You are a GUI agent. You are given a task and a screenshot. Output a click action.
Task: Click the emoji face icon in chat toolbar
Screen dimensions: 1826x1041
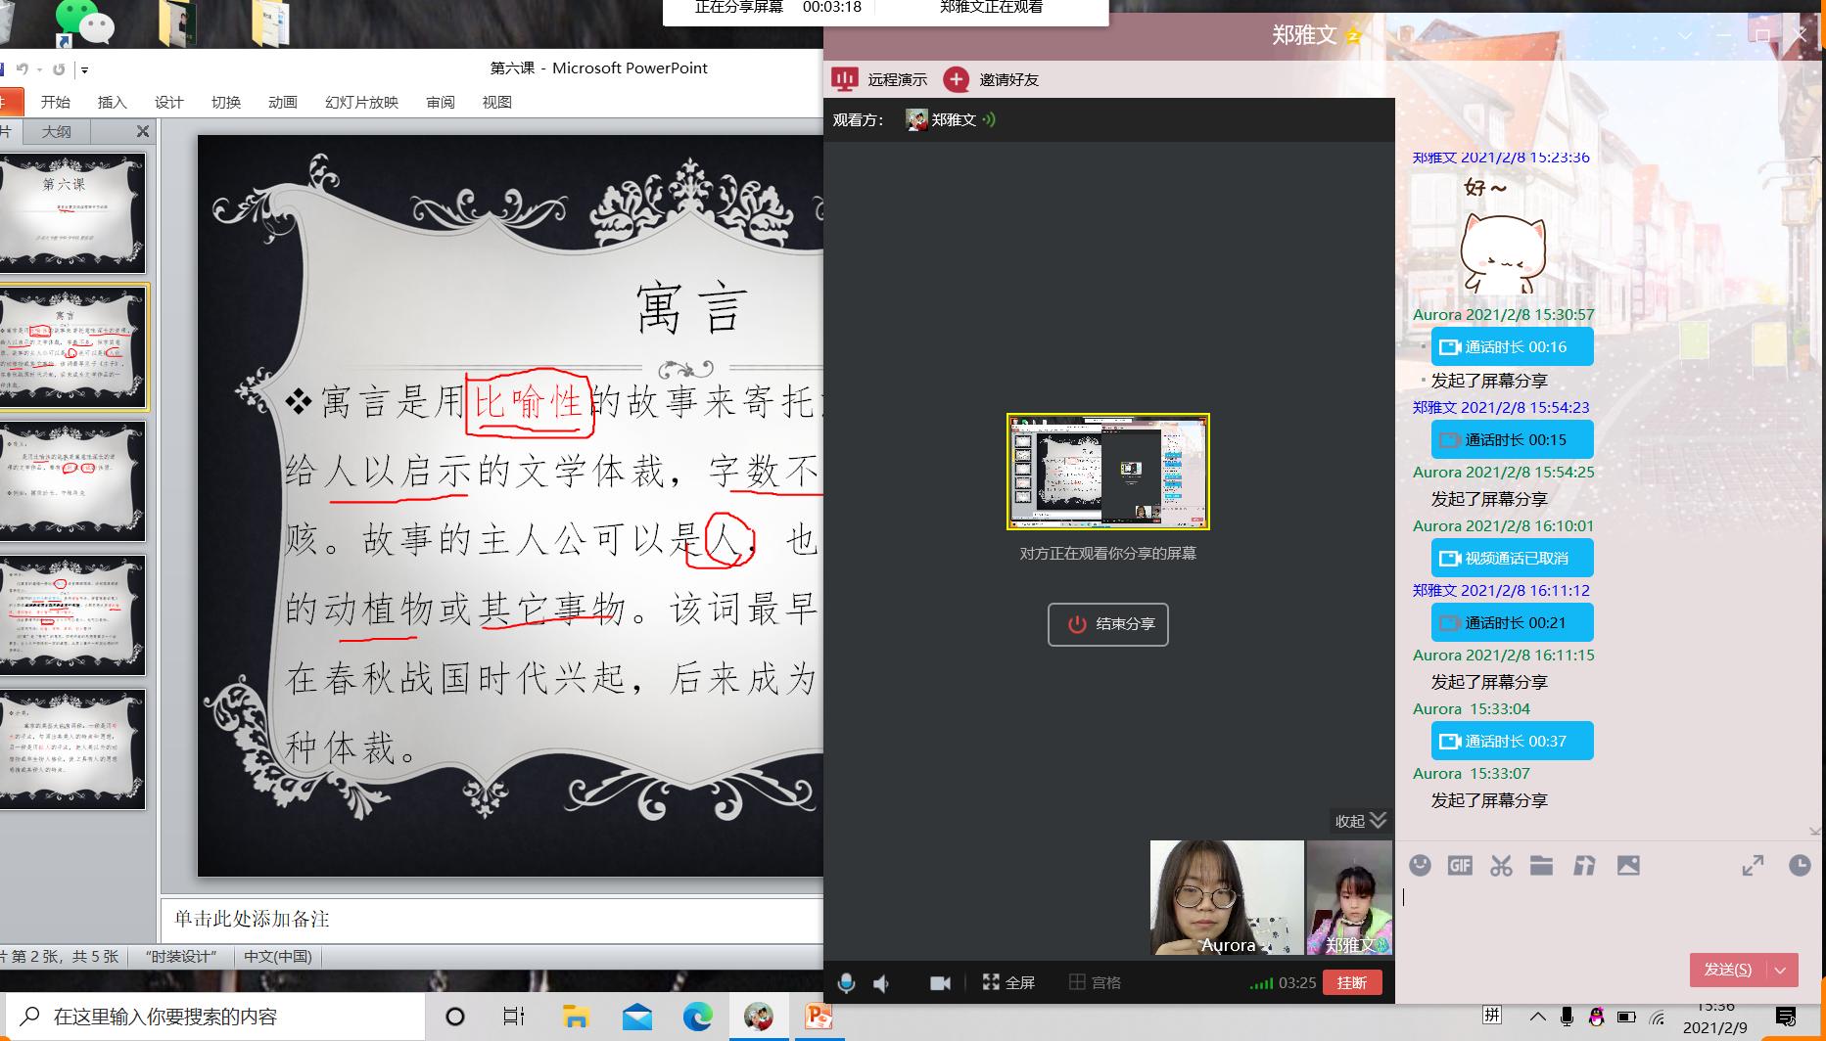[x=1420, y=865]
